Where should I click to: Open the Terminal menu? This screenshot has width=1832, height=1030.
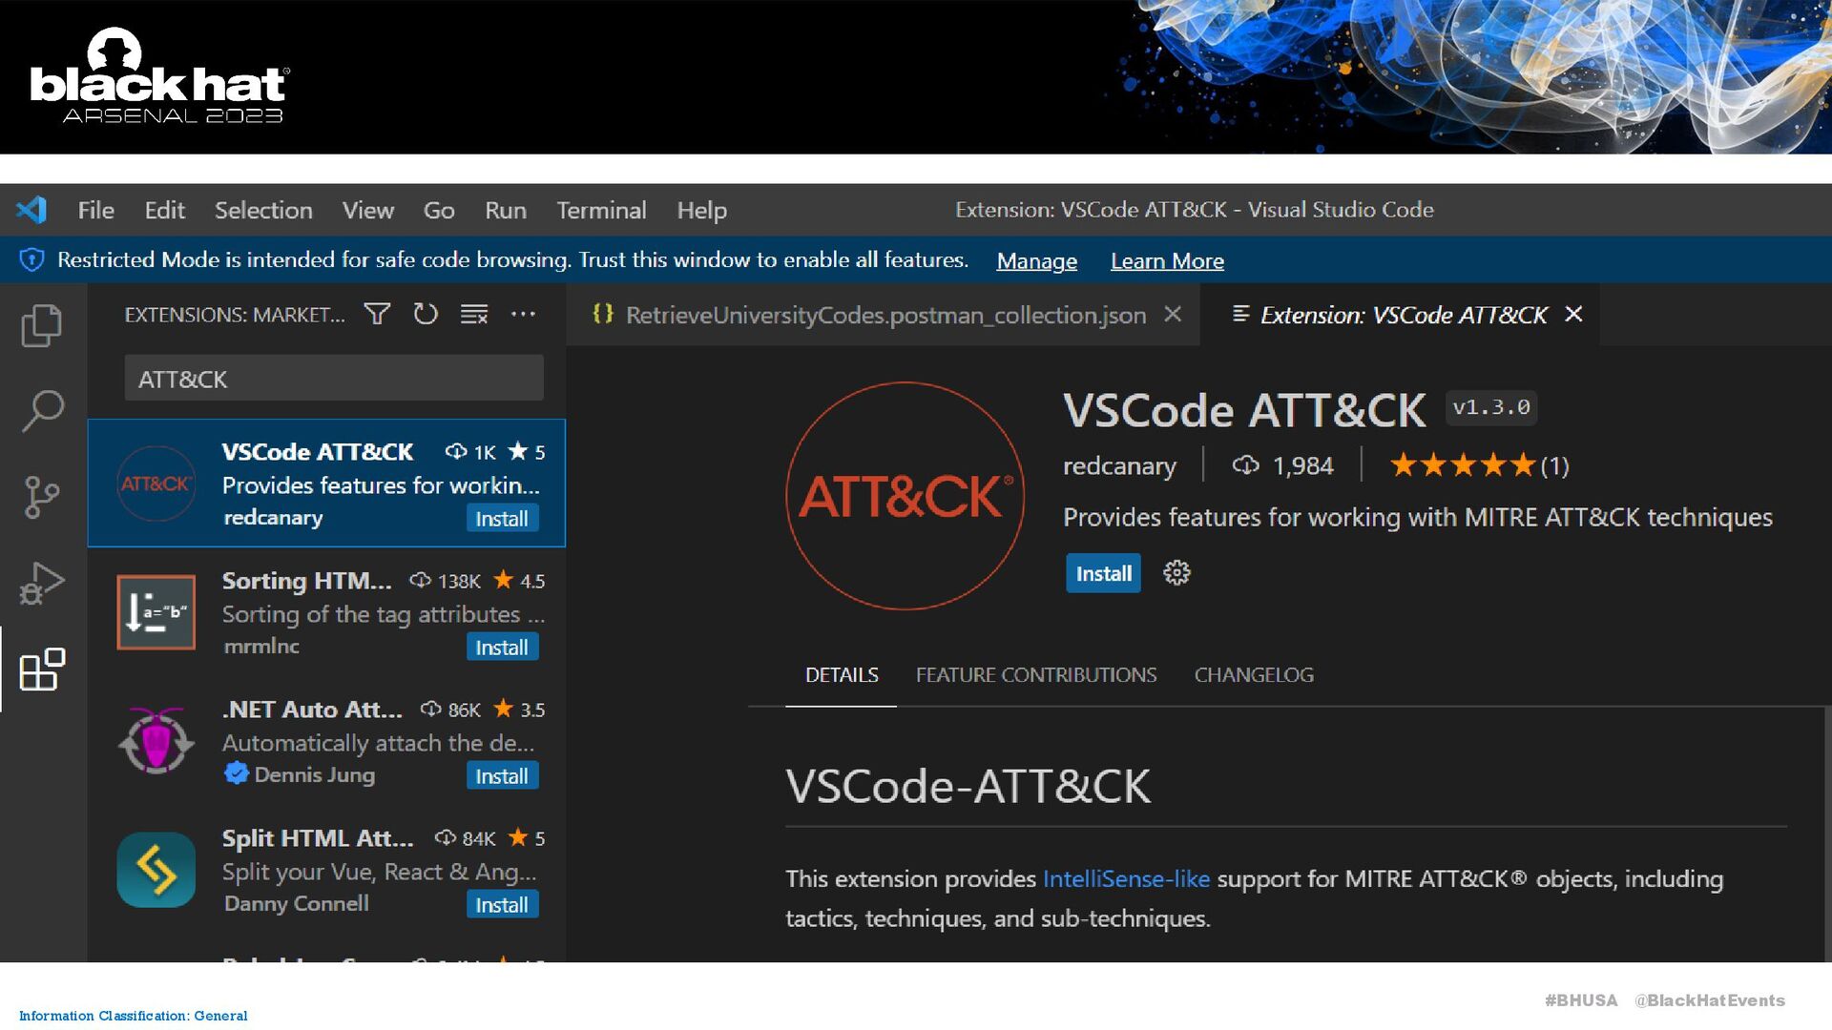601,210
